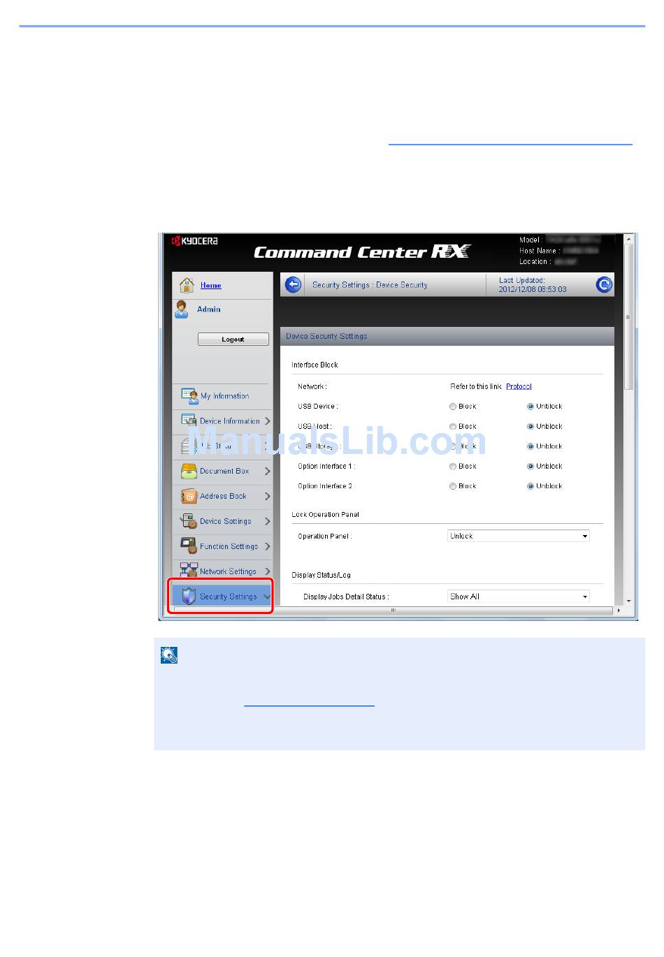The height and width of the screenshot is (957, 664).
Task: Click the horizontal scrollbar thumb
Action: click(393, 611)
